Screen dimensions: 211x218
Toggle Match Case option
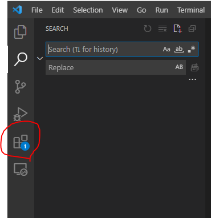(x=167, y=49)
